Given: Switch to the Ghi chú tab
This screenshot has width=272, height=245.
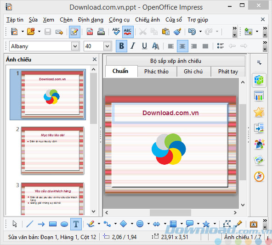Looking at the screenshot, I should pos(193,72).
